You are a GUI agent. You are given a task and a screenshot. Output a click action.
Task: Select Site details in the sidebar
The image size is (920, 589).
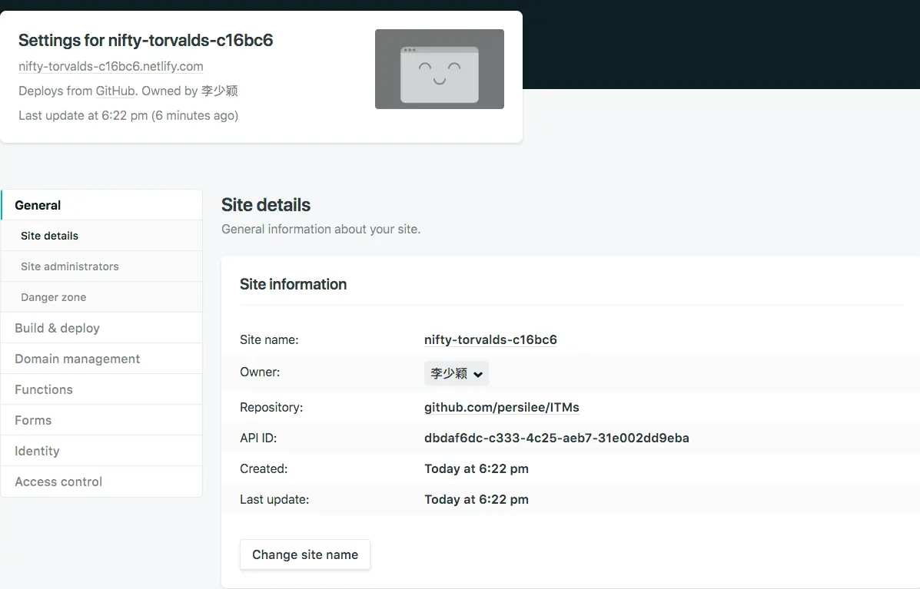tap(48, 236)
